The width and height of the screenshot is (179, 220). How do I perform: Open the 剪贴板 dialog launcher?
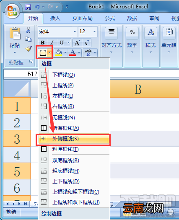(x=31, y=62)
